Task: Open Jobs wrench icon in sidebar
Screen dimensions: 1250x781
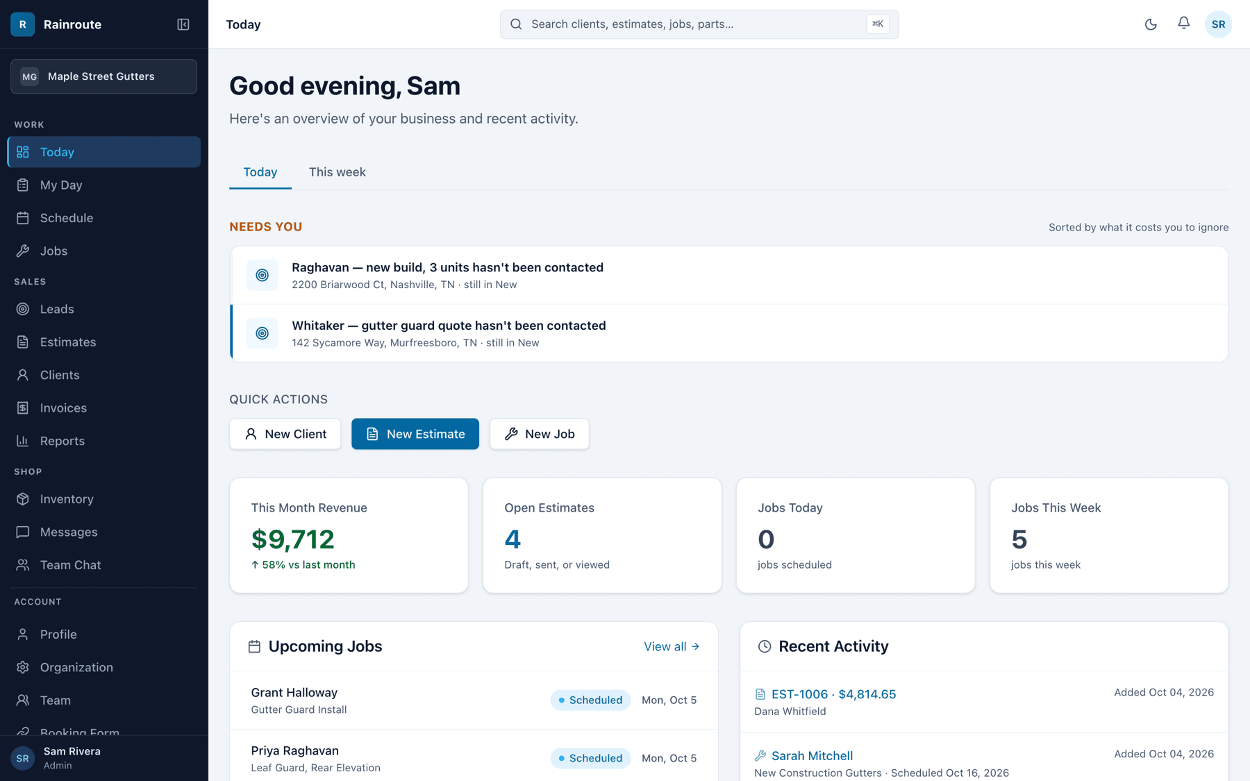Action: 23,251
